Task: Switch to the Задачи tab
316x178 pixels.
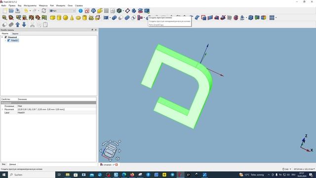Action: 15,34
